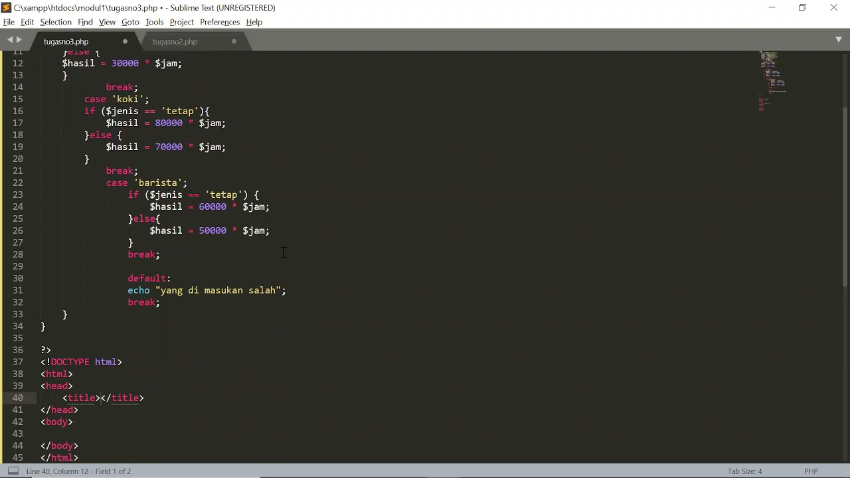Click the closing </html> tag

(59, 457)
